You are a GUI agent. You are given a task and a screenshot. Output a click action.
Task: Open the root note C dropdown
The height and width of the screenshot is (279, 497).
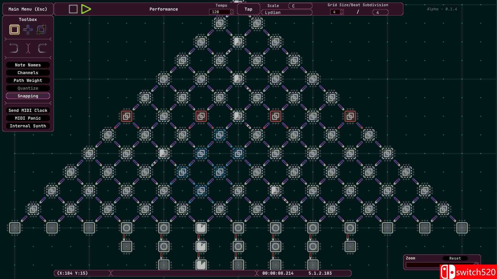[x=300, y=6]
